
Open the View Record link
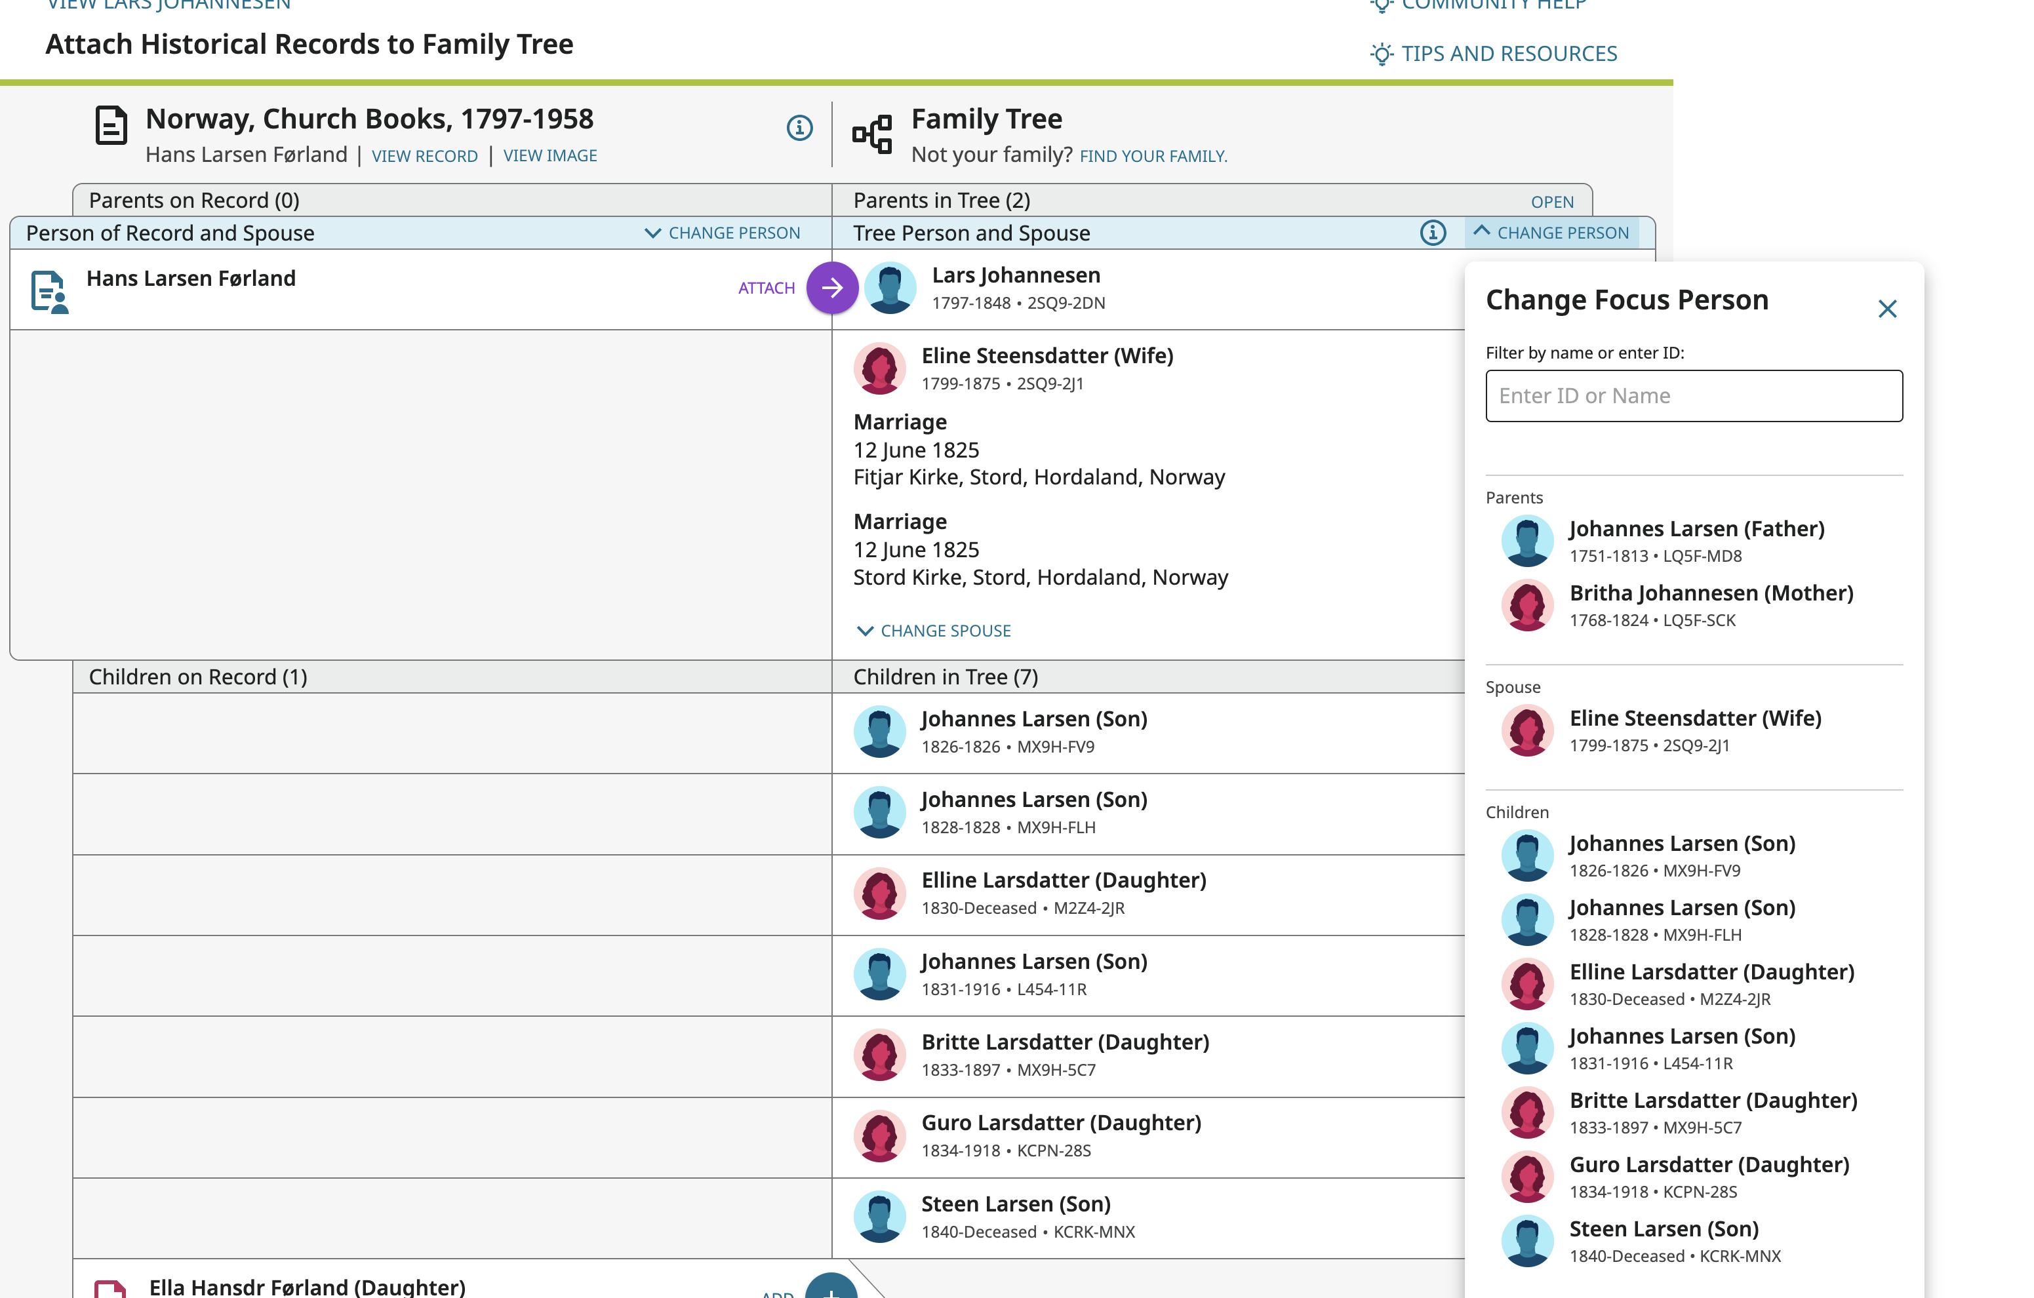(424, 156)
